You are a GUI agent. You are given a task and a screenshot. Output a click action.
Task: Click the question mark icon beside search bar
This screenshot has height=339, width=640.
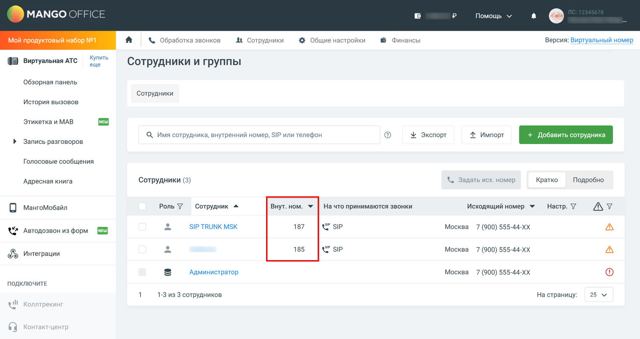coord(387,135)
